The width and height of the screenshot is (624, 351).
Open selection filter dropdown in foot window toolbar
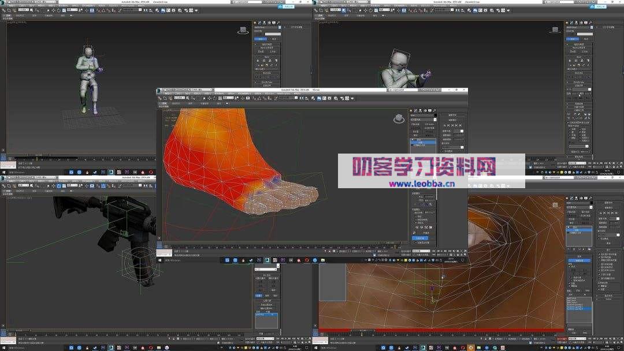point(181,98)
